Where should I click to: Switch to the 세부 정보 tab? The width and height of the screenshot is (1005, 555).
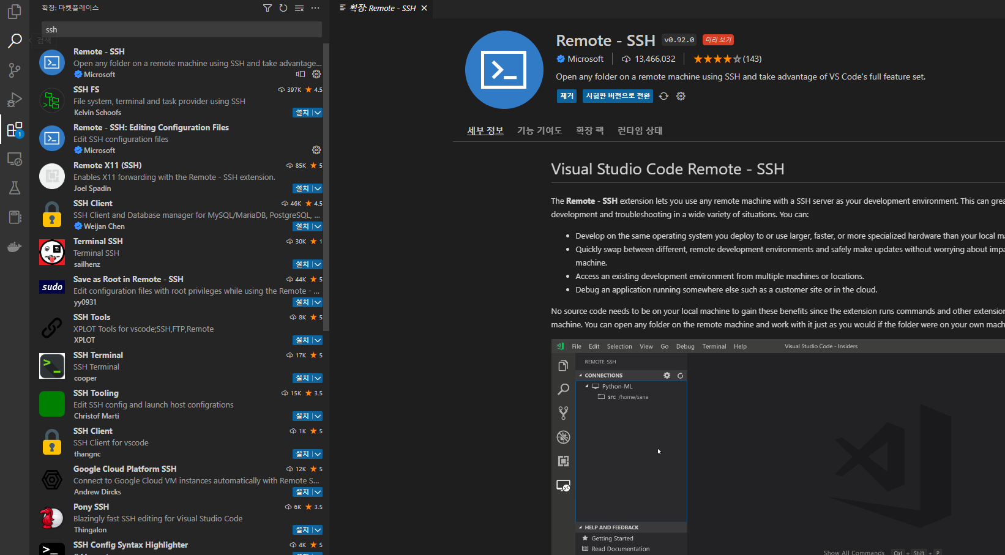coord(485,130)
